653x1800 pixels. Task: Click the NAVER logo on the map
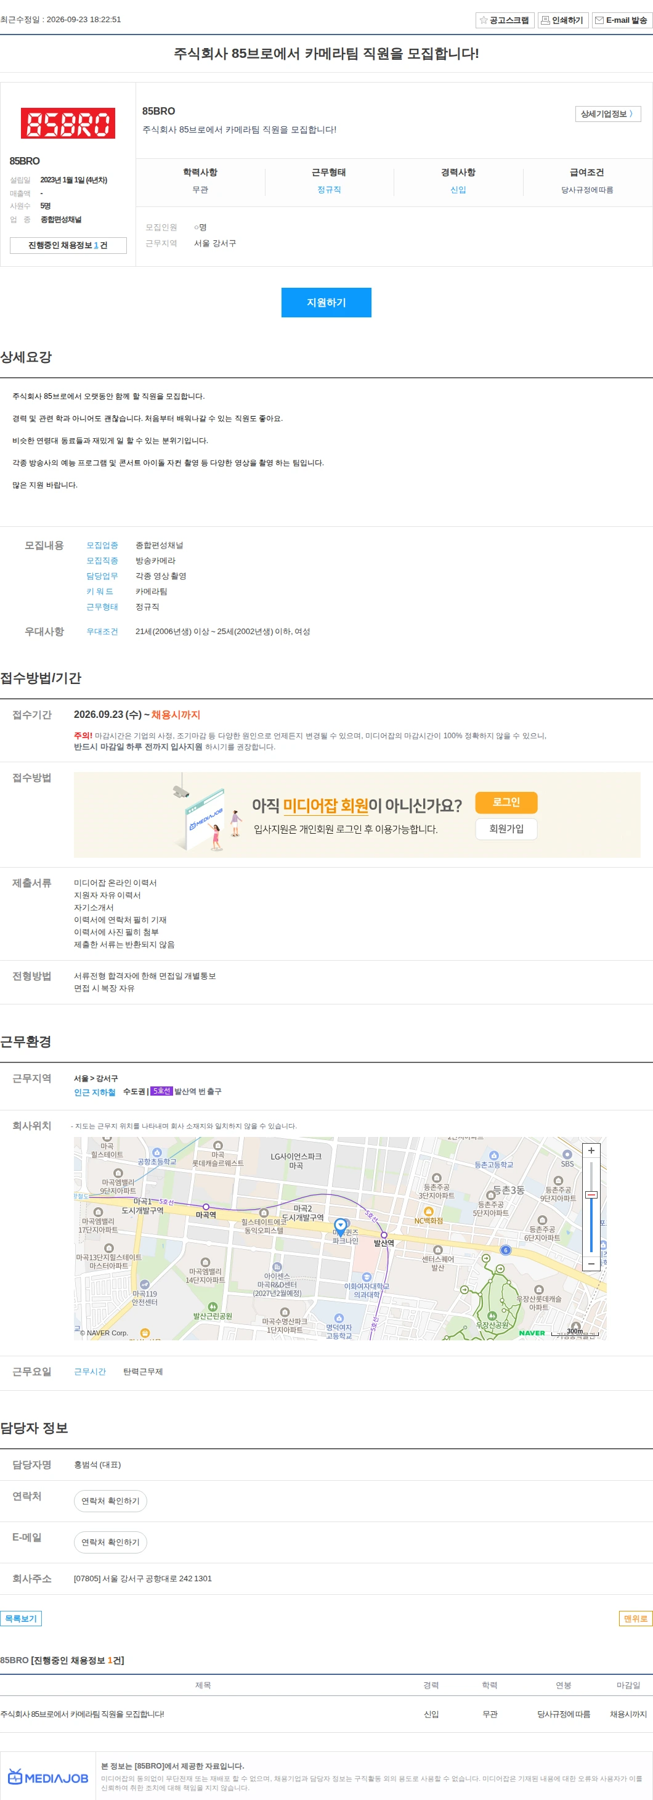(x=532, y=1334)
